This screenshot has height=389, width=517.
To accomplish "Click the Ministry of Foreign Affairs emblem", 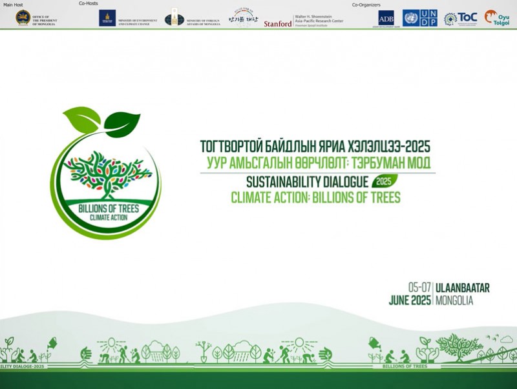I will 174,18.
